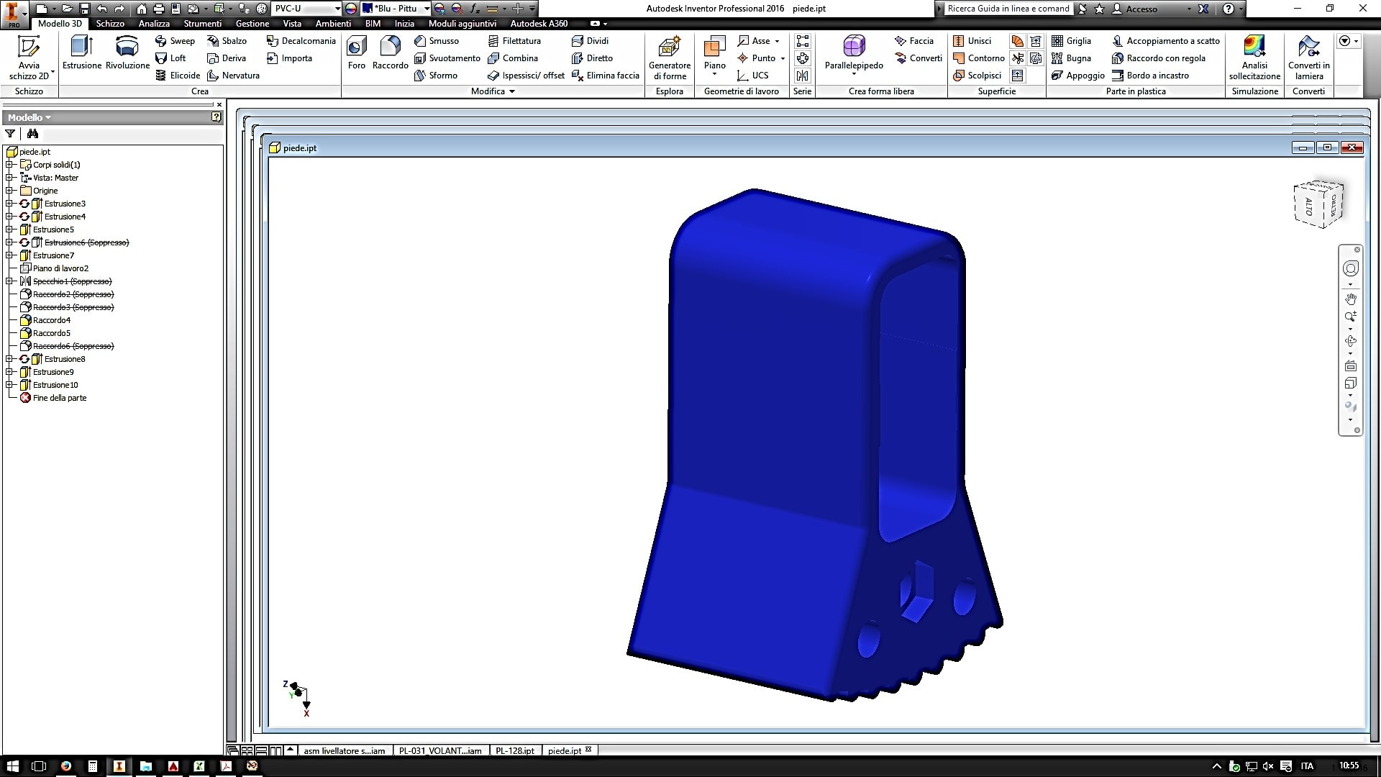Open the Strumenti ribbon tab
1381x777 pixels.
point(202,24)
